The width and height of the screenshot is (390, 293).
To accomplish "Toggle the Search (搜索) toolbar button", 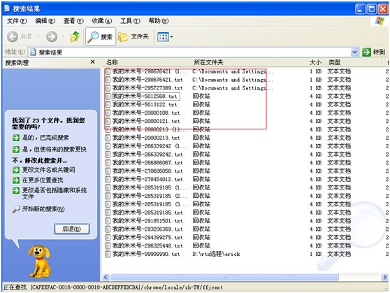I will 101,37.
